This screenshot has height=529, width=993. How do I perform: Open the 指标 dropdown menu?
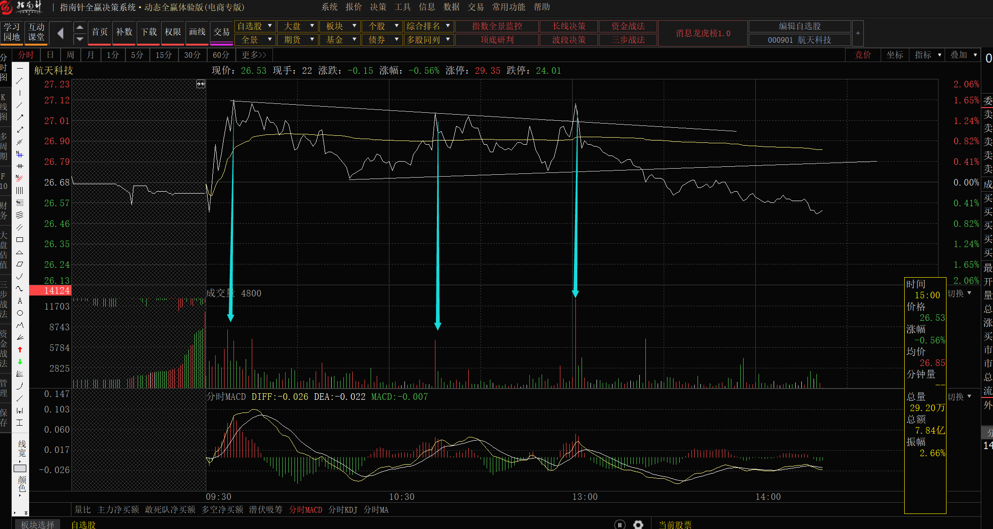coord(928,55)
